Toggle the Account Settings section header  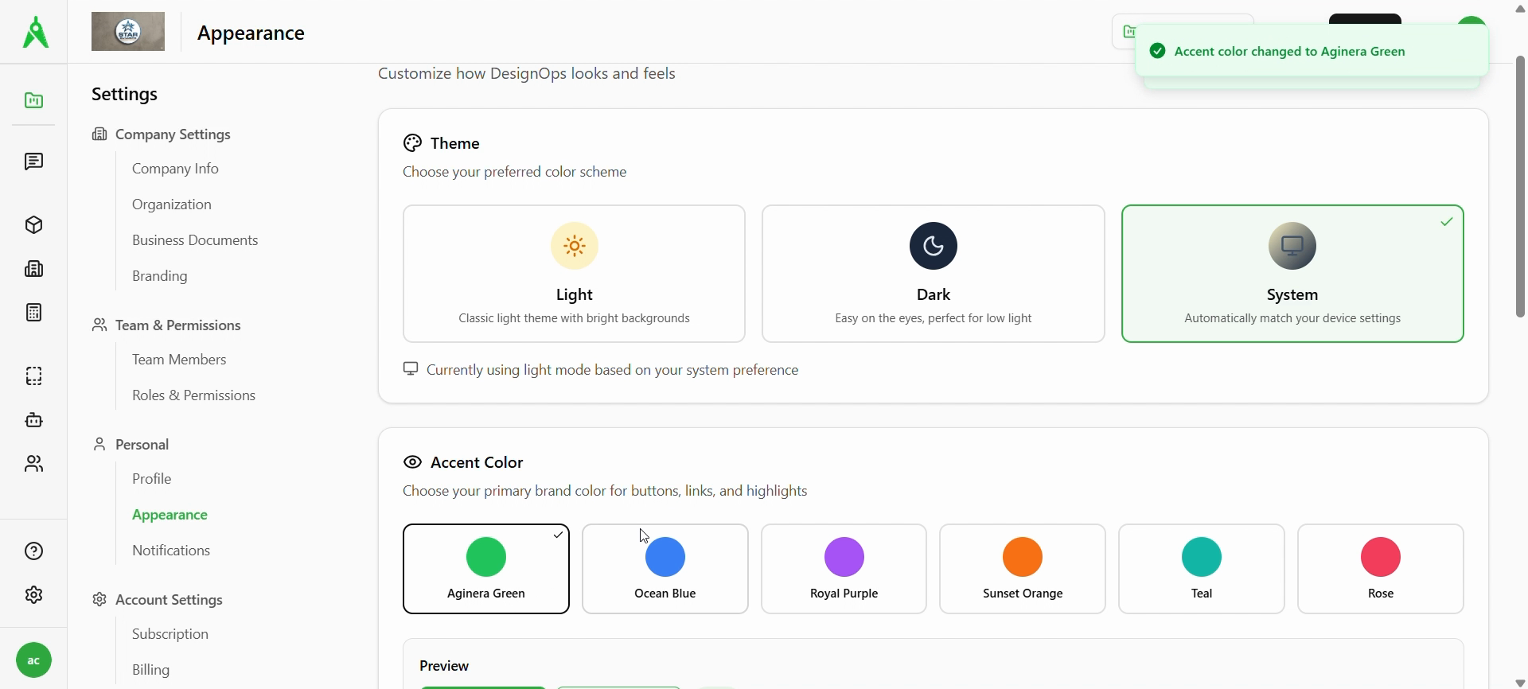pyautogui.click(x=169, y=600)
